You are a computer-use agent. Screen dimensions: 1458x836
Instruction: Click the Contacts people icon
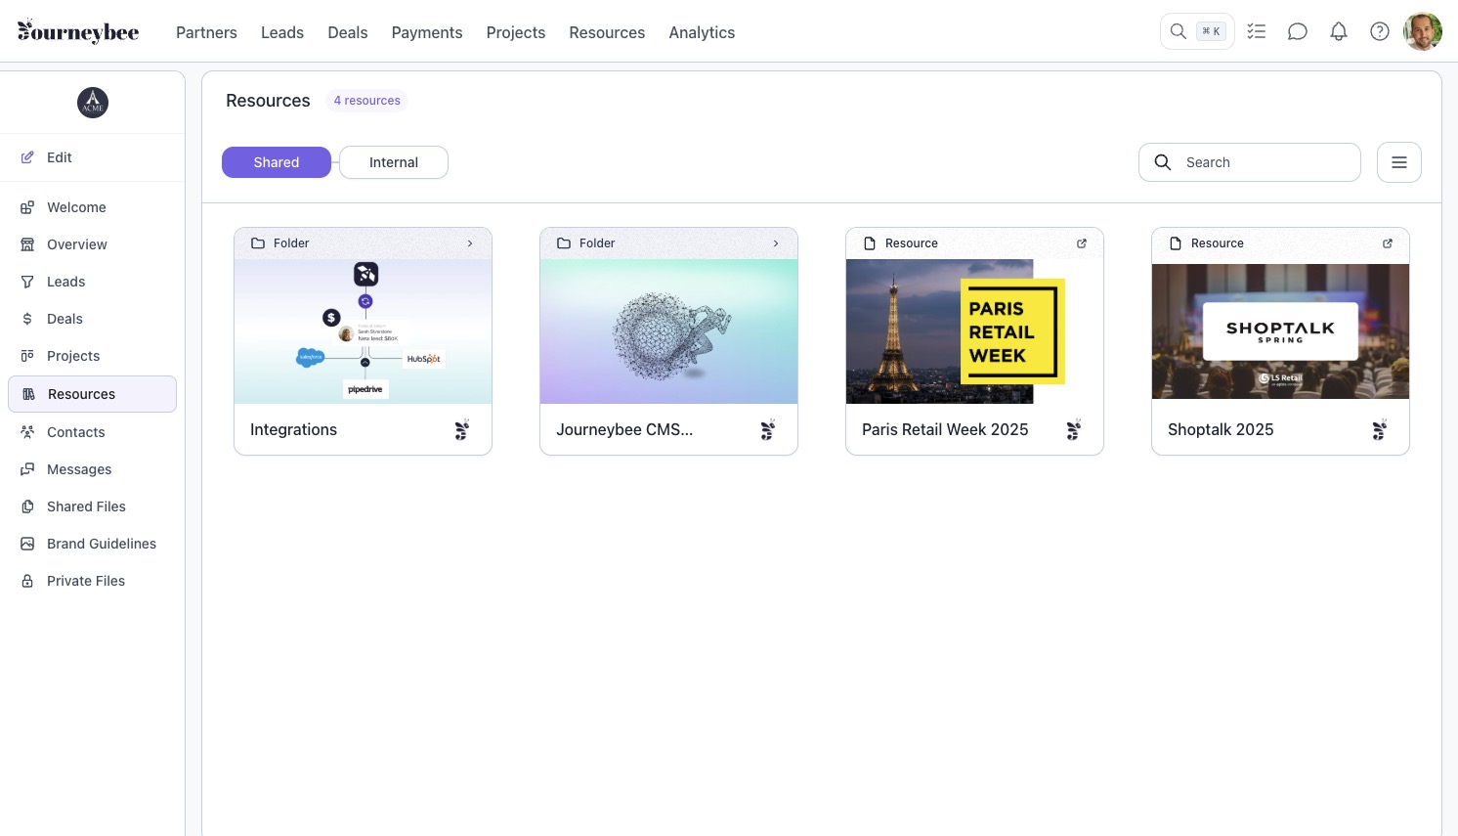coord(27,432)
